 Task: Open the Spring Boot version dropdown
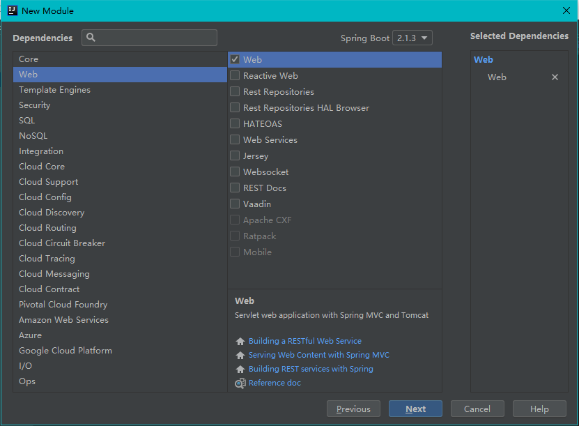pos(412,38)
